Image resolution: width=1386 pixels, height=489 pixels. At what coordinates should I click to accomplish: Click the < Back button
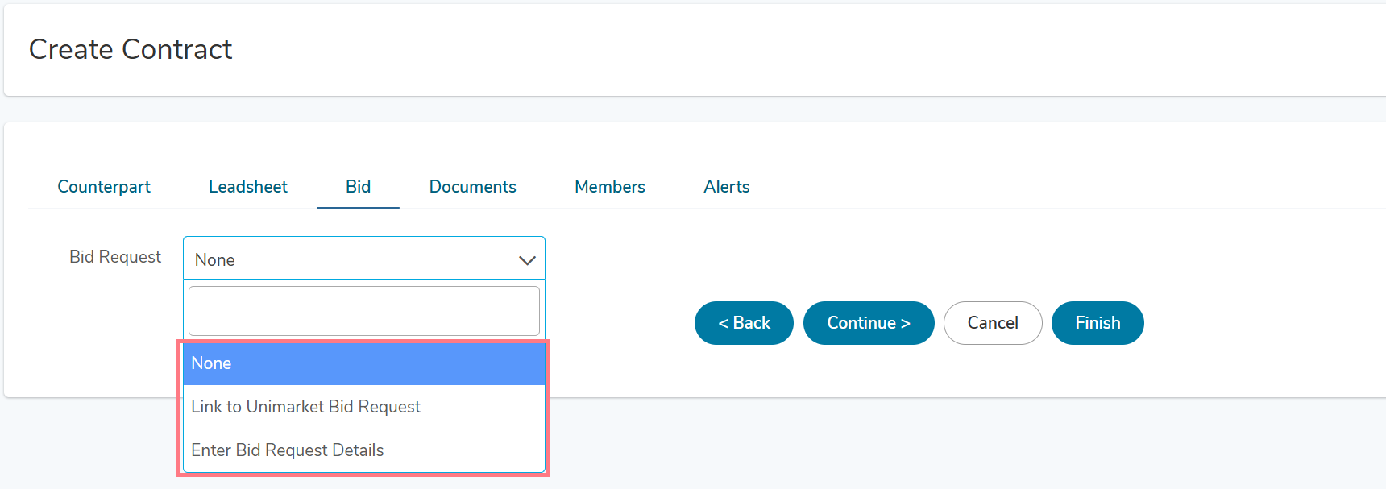(x=744, y=323)
